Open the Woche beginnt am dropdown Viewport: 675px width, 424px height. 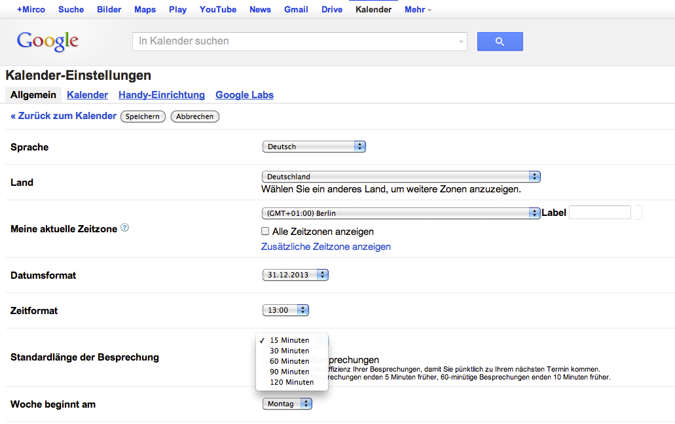pos(287,404)
